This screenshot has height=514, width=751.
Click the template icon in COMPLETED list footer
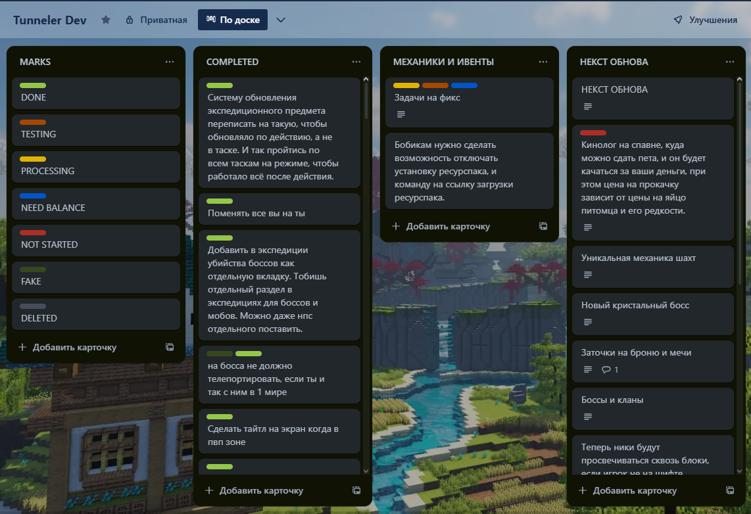point(356,490)
